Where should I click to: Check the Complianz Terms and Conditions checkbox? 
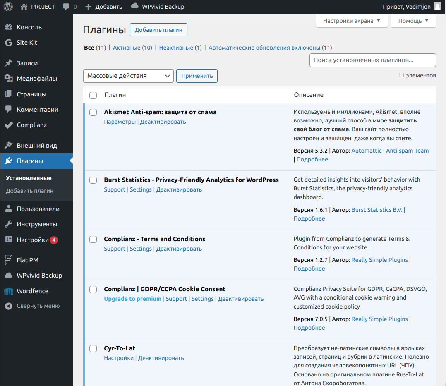click(93, 239)
